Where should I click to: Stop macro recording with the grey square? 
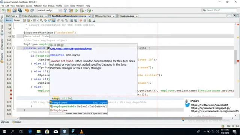click(85, 20)
